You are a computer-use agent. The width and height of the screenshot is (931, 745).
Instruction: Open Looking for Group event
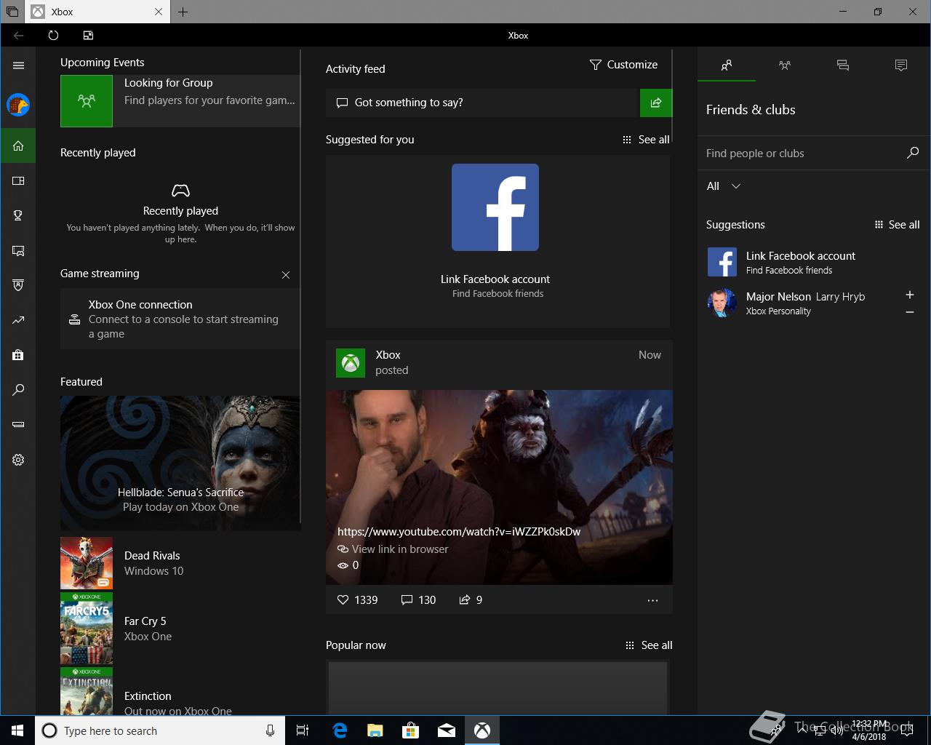180,101
